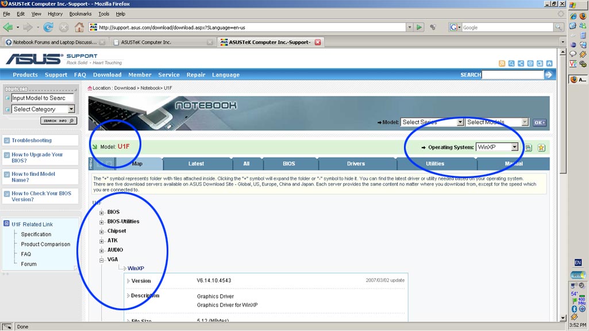Click the yellow star favorite icon

(541, 148)
